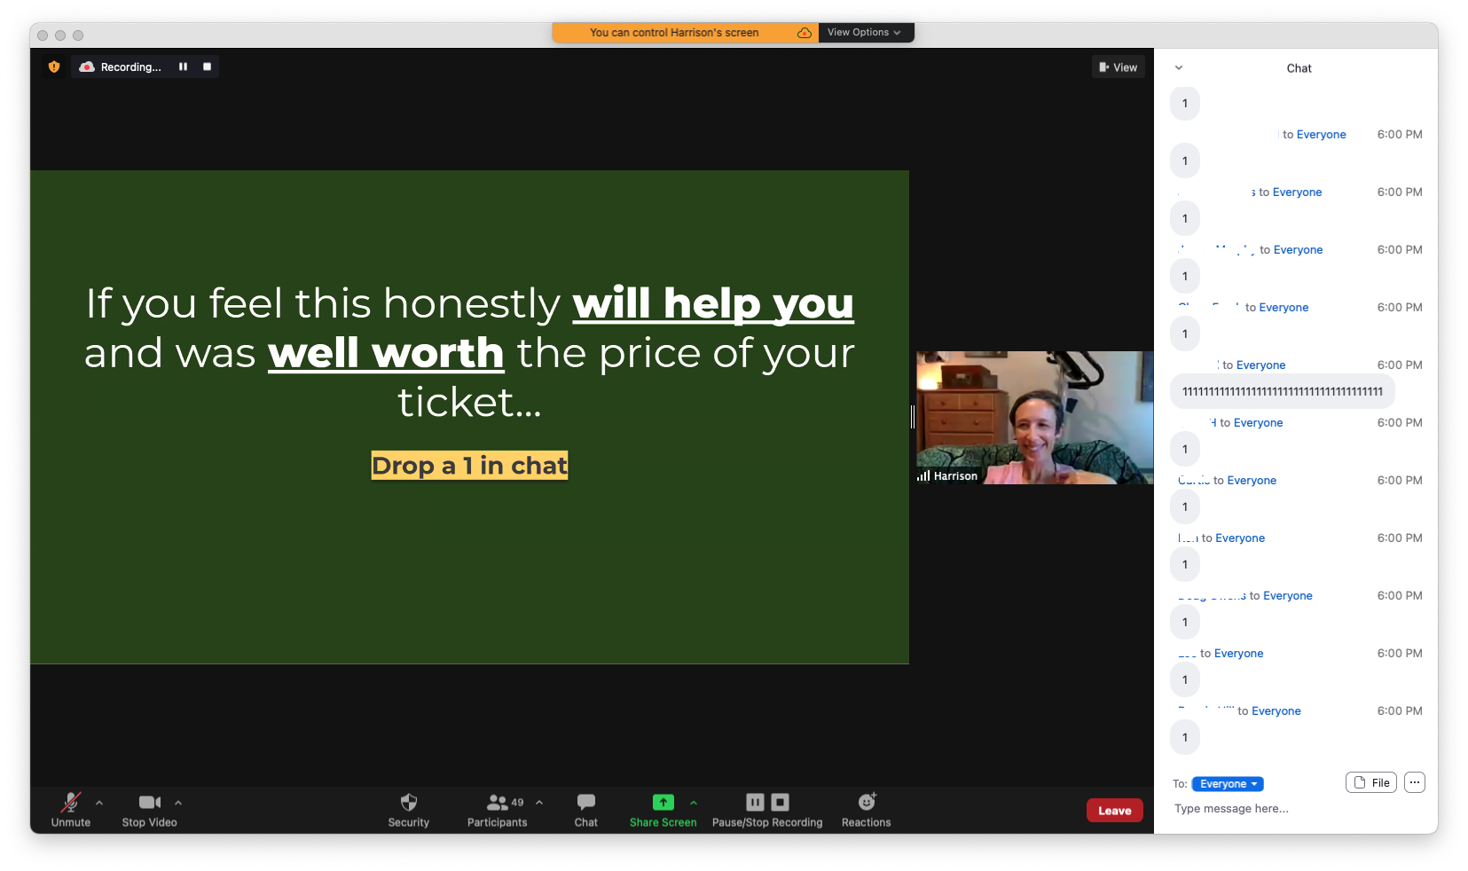The height and width of the screenshot is (871, 1468).
Task: Open the Everyone recipient dropdown
Action: point(1228,784)
